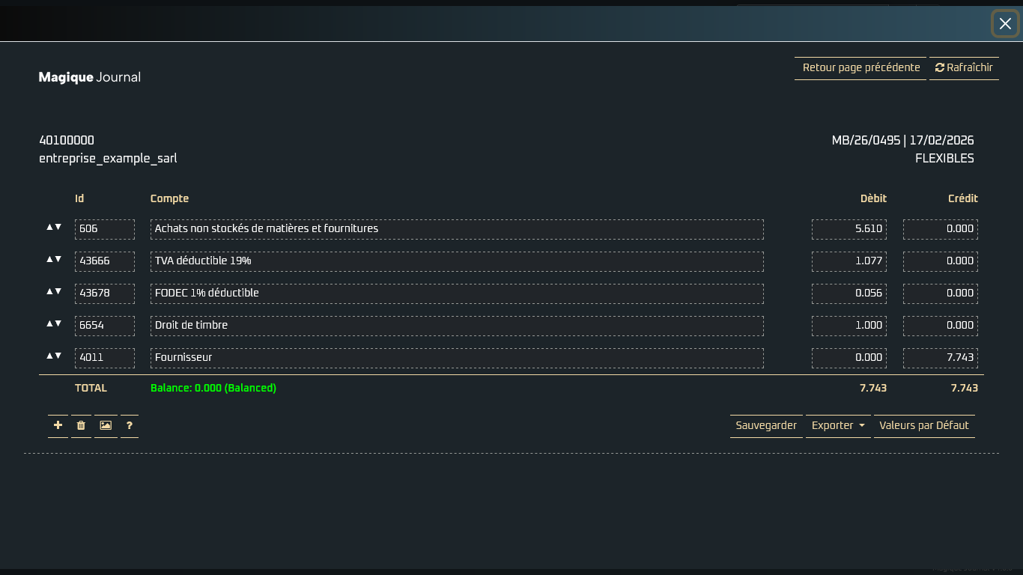The height and width of the screenshot is (575, 1023).
Task: Click the Débit field showing 5.610
Action: 849,229
